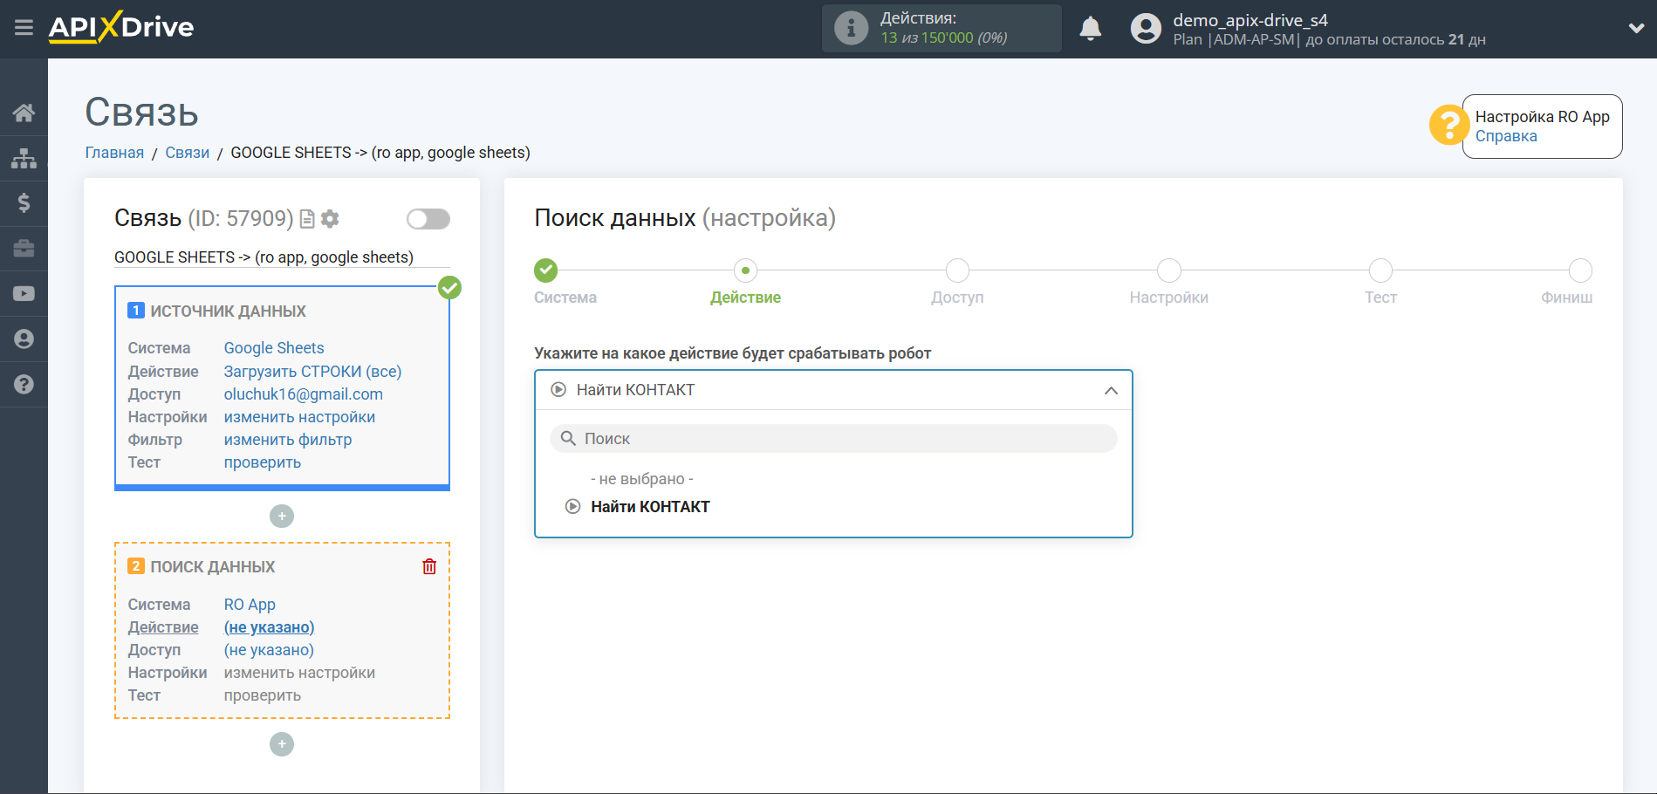Click the 'Поиск' search field in dropdown

click(833, 439)
